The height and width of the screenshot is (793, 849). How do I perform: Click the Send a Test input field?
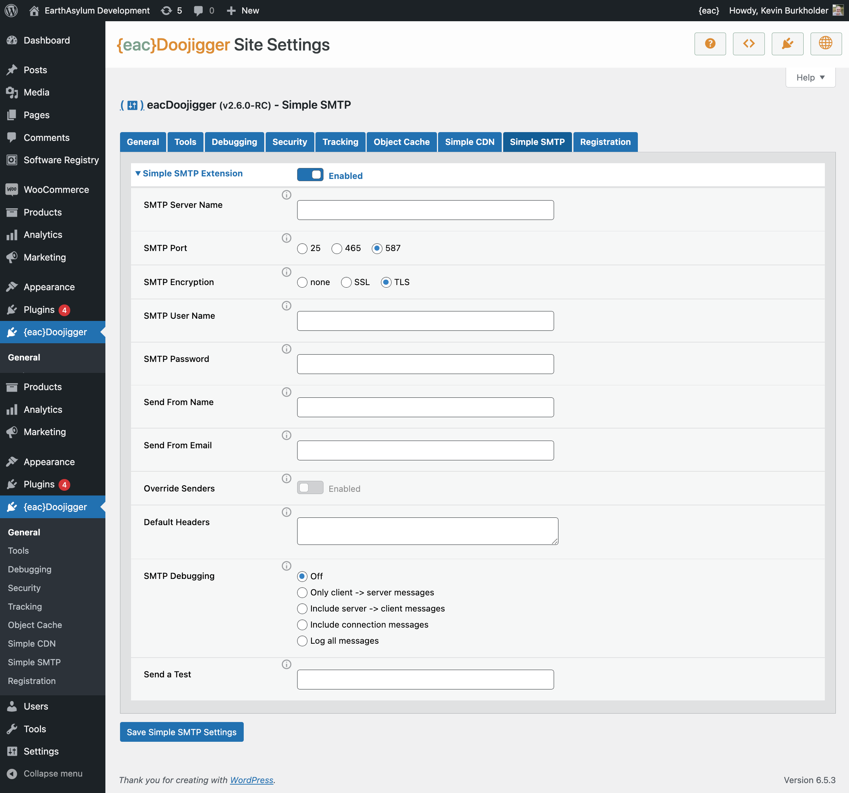click(425, 679)
